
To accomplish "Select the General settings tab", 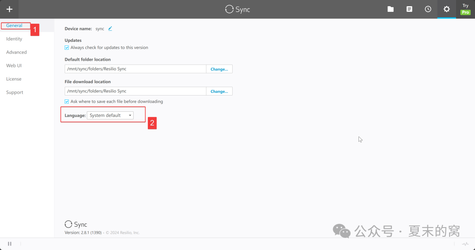I will point(14,26).
